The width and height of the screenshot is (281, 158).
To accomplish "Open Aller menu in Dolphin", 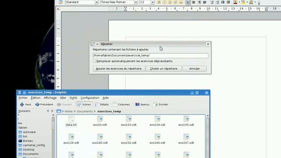I will tap(63, 98).
